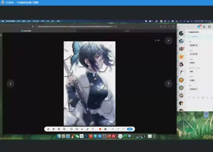Open the line thickness menu
This screenshot has height=152, width=213.
click(106, 129)
